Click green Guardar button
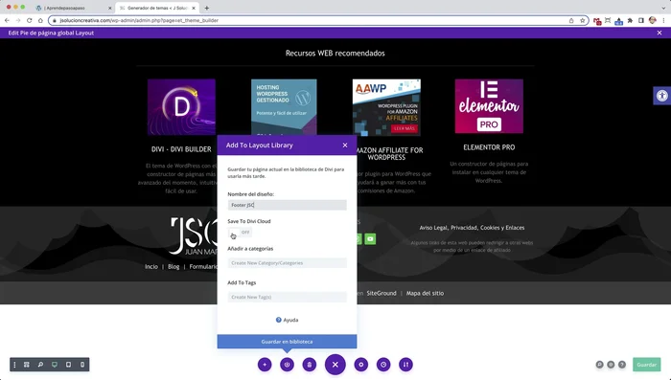The image size is (671, 380). pyautogui.click(x=647, y=365)
